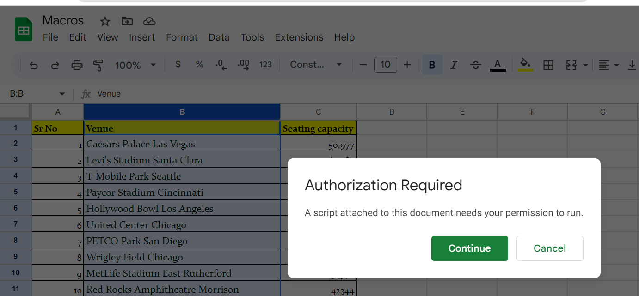This screenshot has height=296, width=639.
Task: Open the Tools menu
Action: click(x=252, y=37)
